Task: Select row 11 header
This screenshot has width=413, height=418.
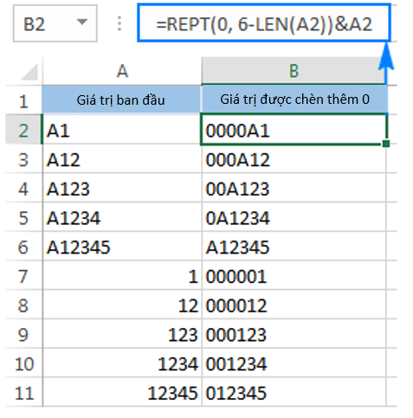Action: [x=24, y=392]
